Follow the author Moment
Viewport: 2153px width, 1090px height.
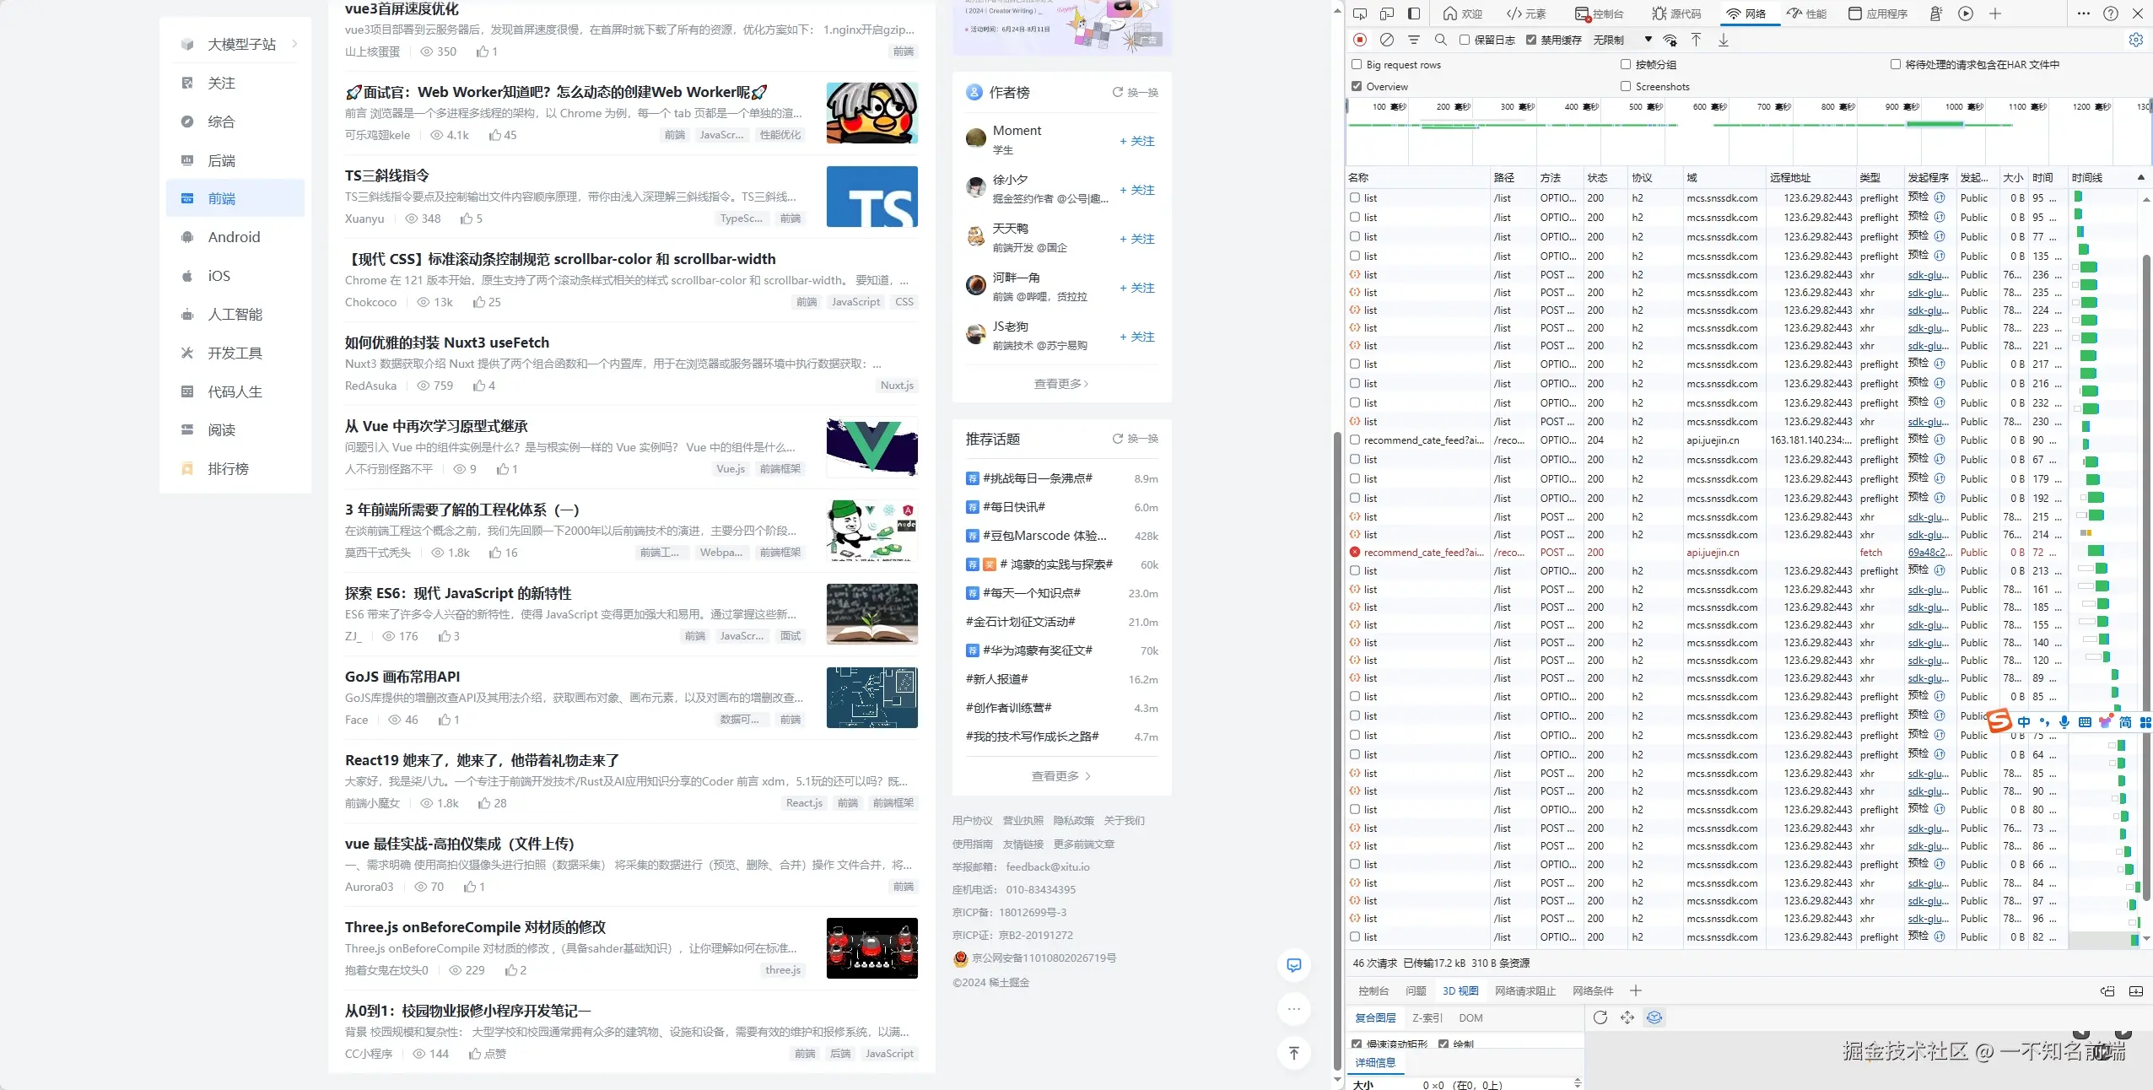pos(1136,141)
